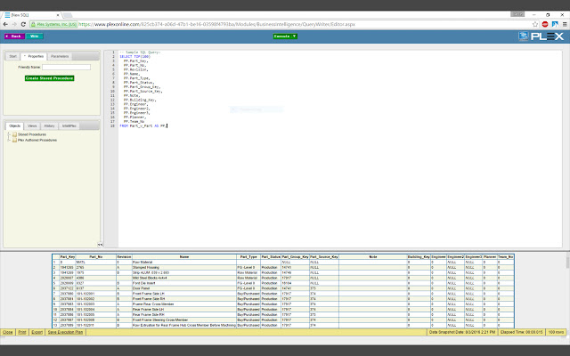Click the Export link

(x=37, y=331)
